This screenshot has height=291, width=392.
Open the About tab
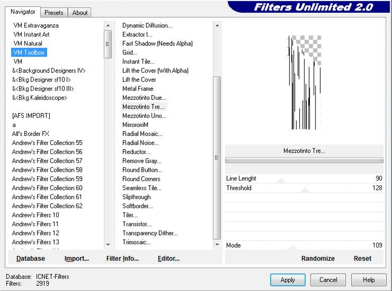(80, 13)
